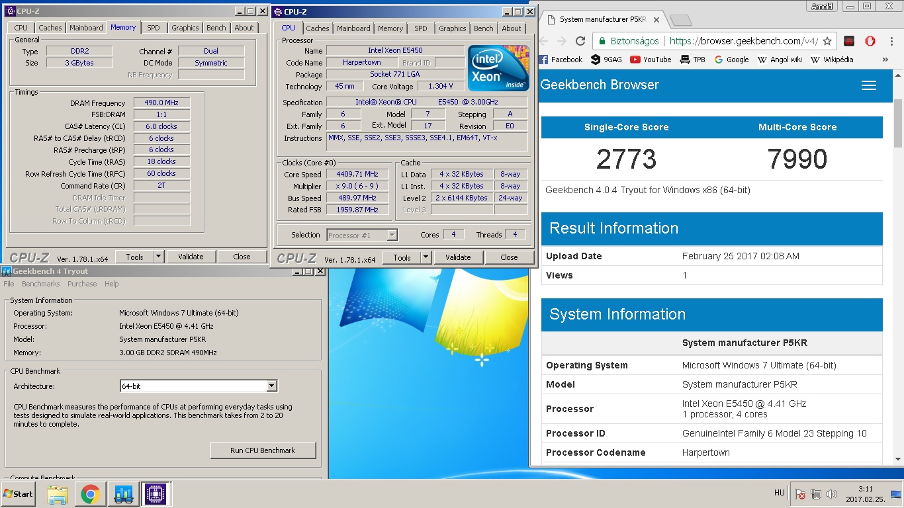Click the Multi-Core Score 7990
Screen dimensions: 904x508
(x=797, y=159)
